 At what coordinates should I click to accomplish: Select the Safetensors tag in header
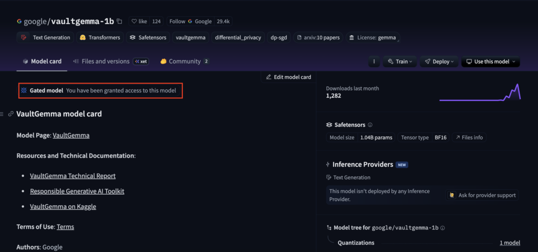pos(148,37)
